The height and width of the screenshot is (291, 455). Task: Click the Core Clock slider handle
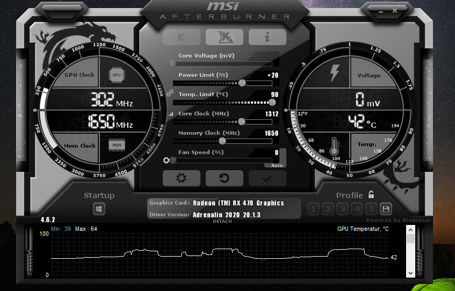[241, 121]
